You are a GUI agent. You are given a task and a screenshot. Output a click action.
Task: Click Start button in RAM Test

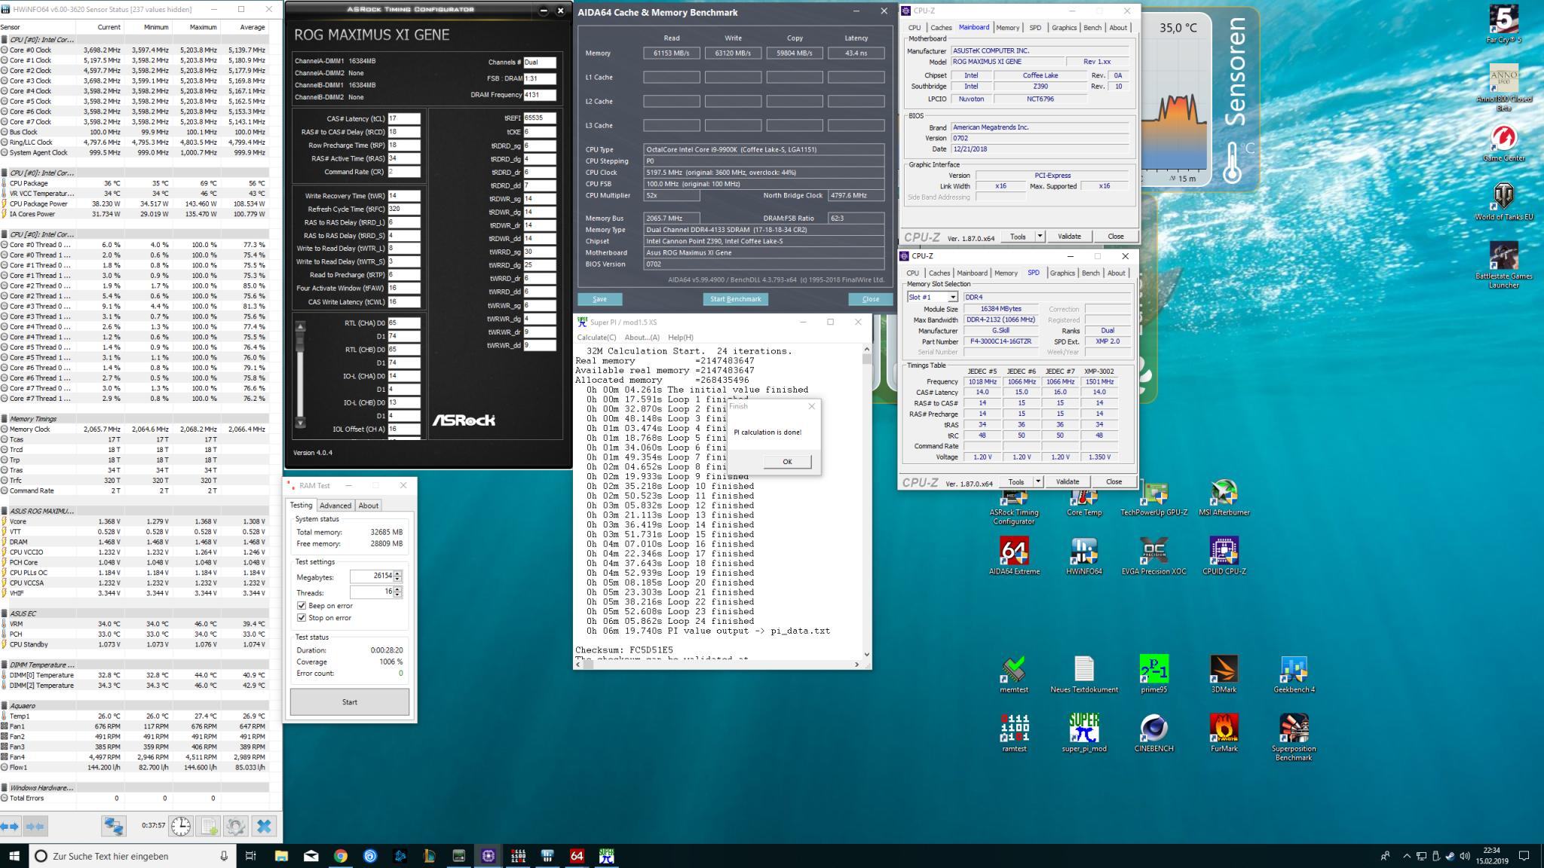350,702
